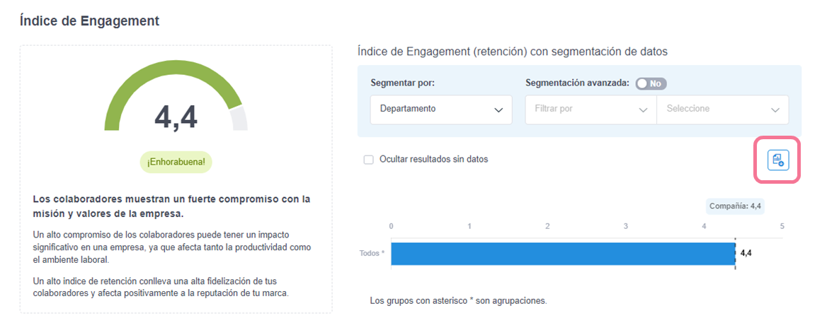Image resolution: width=822 pixels, height=318 pixels.
Task: Click the large 4,4 gauge score
Action: tap(176, 117)
